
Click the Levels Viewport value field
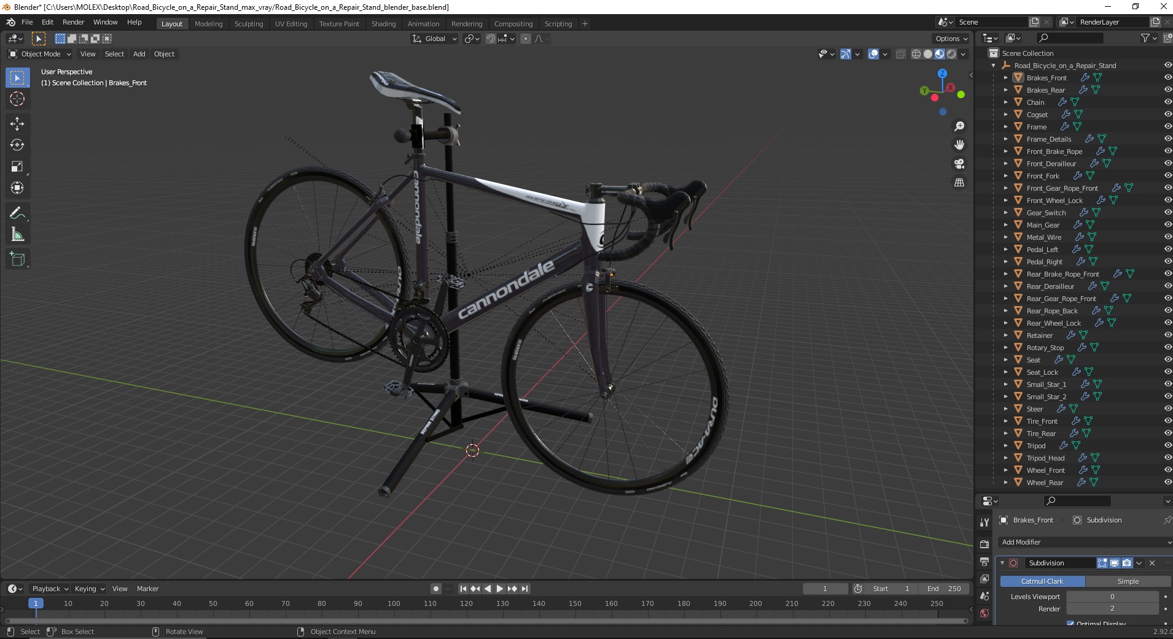tap(1112, 597)
